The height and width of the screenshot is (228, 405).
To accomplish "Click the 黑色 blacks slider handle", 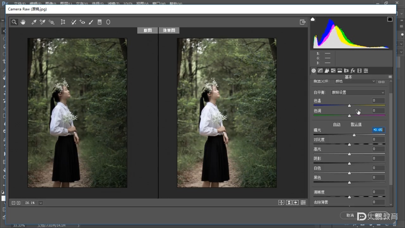I will tap(349, 183).
